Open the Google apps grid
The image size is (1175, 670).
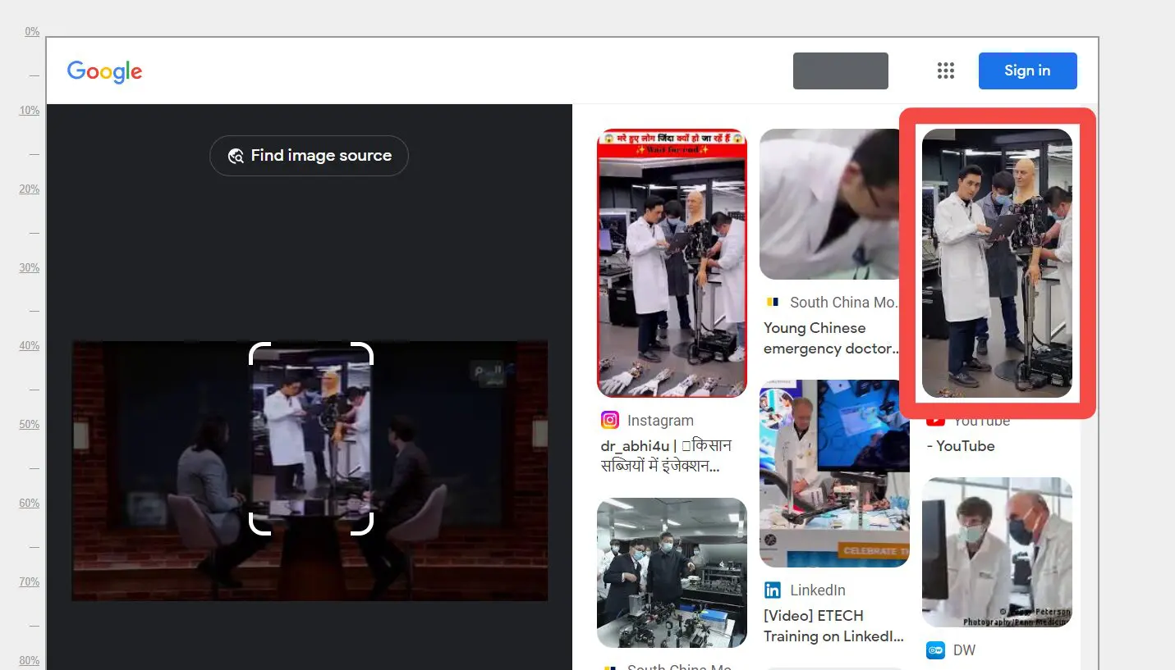tap(946, 71)
